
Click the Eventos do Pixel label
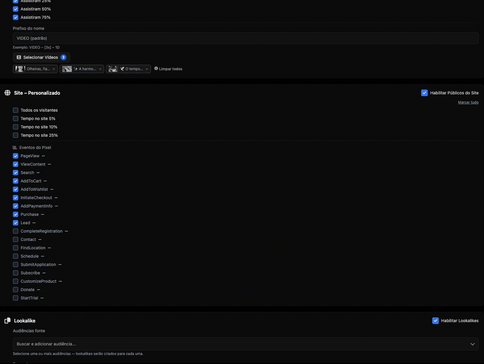pos(35,147)
